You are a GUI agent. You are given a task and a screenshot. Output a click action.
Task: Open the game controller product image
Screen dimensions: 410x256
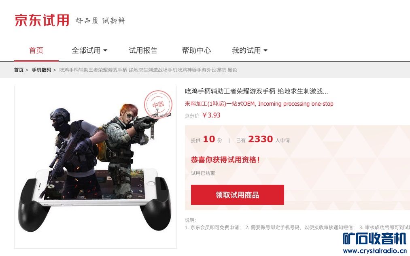tap(96, 167)
